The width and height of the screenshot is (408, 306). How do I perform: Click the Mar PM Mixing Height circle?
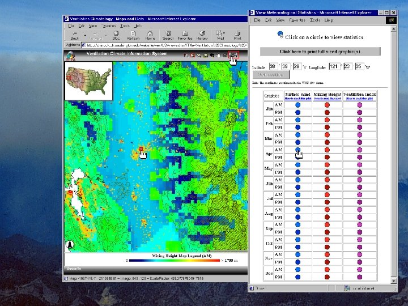[x=328, y=142]
